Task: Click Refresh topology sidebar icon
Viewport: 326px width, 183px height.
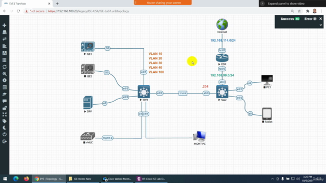Action: 5,67
